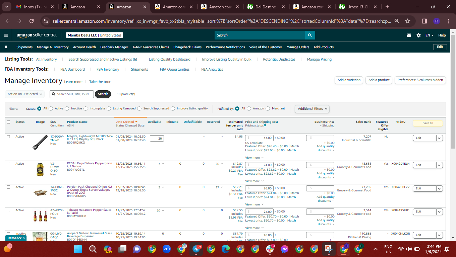Open the EN language dropdown
The height and width of the screenshot is (257, 456).
430,35
